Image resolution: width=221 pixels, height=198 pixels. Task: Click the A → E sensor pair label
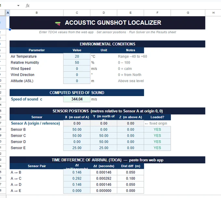pyautogui.click(x=16, y=191)
